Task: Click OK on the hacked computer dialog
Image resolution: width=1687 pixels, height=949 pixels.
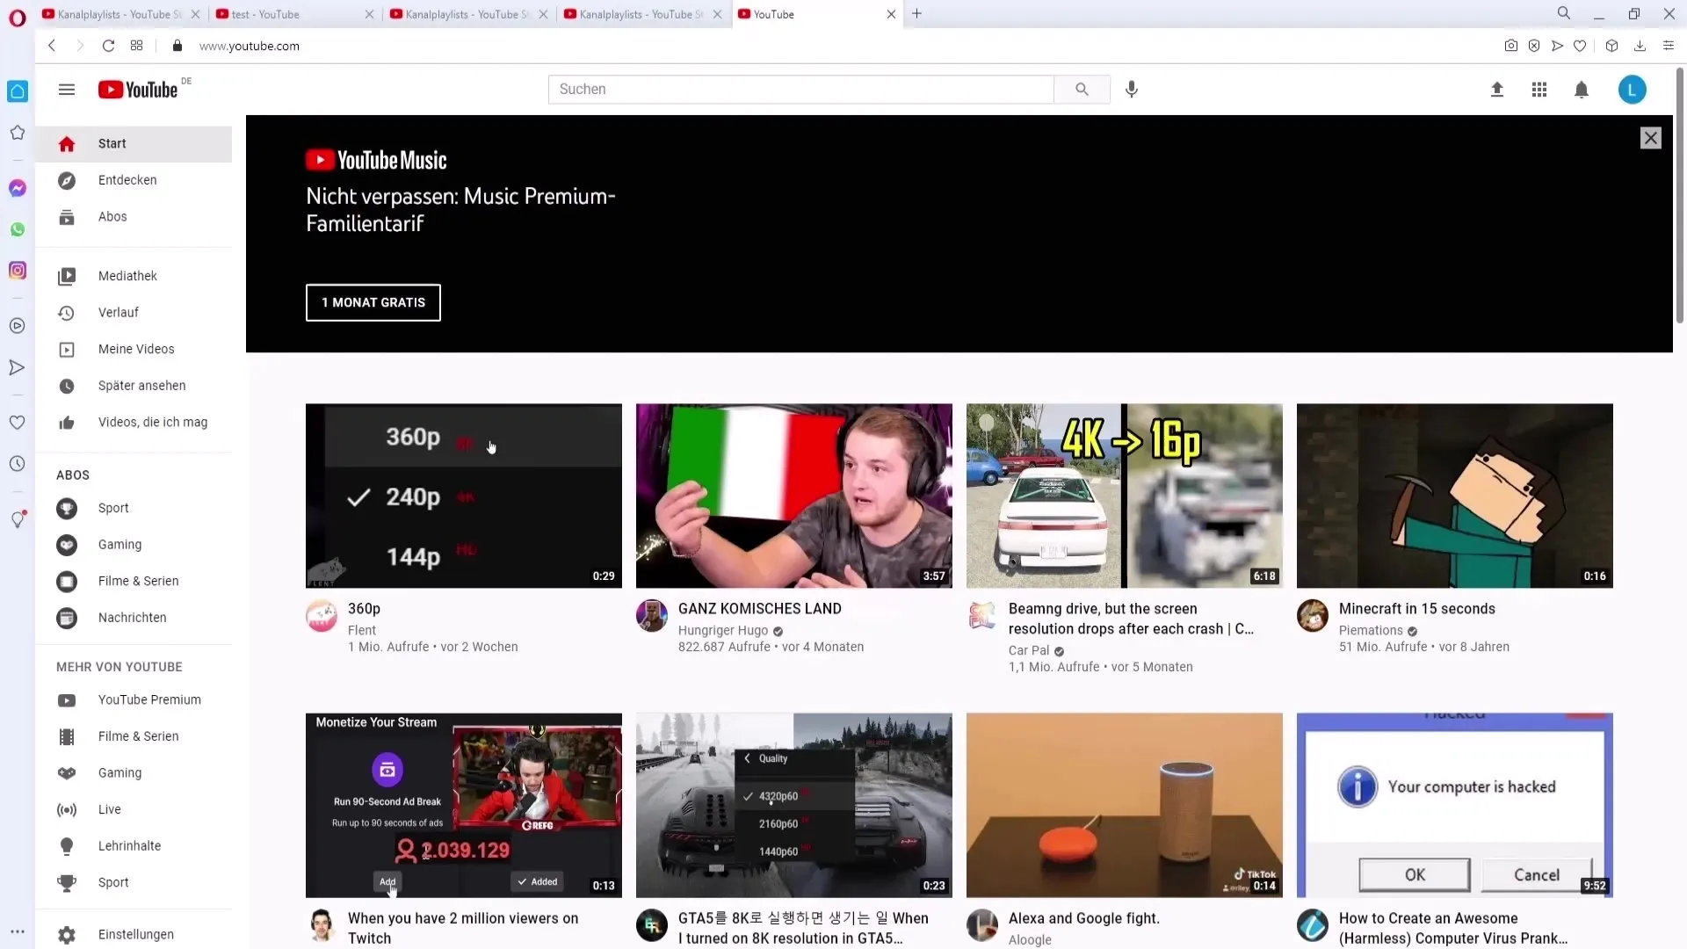Action: [x=1414, y=873]
